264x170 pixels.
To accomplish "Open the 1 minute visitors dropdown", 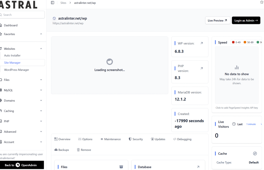I will pos(254,124).
